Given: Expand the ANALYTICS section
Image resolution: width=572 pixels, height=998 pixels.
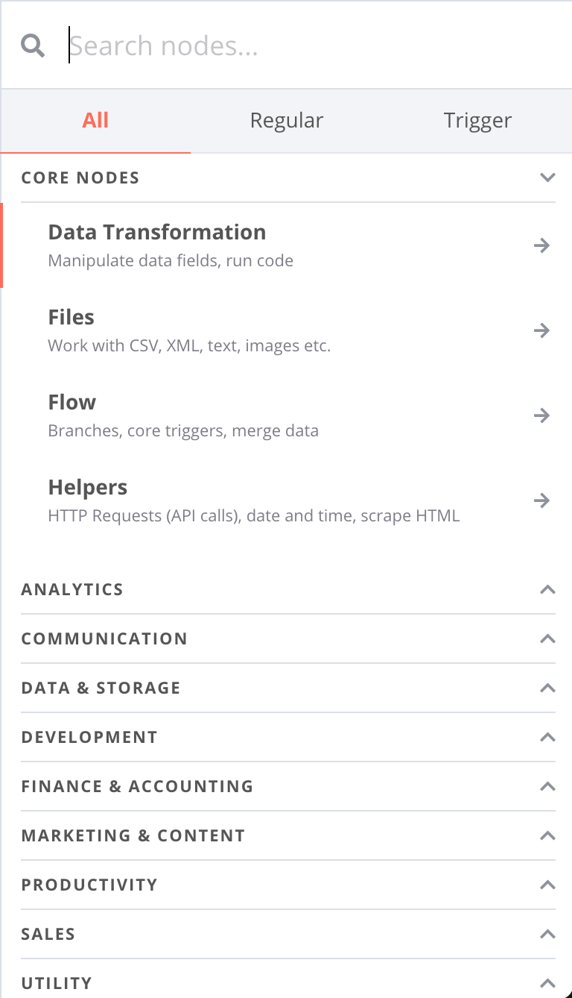Looking at the screenshot, I should tap(547, 589).
